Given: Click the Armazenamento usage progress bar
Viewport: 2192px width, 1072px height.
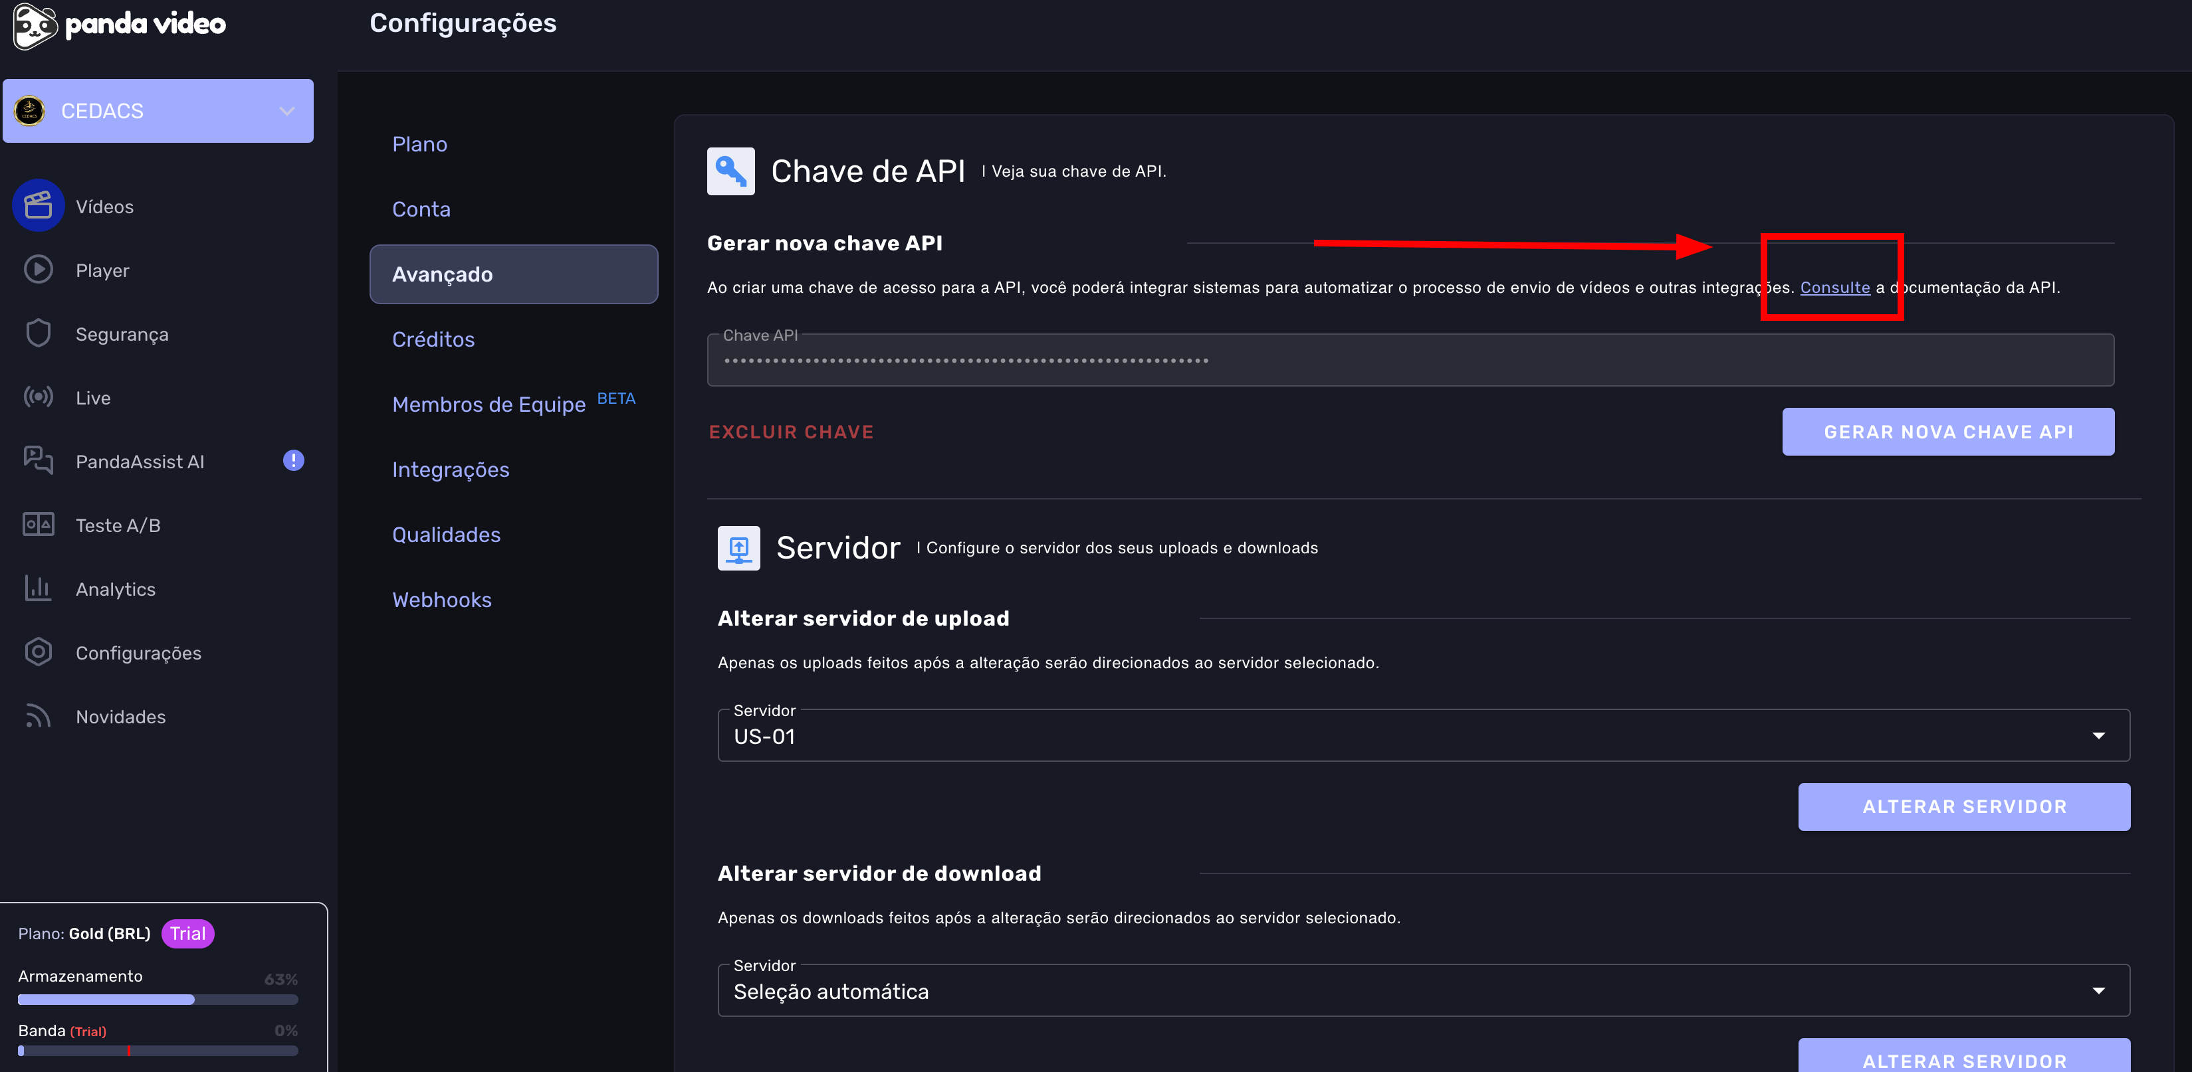Looking at the screenshot, I should tap(158, 1000).
